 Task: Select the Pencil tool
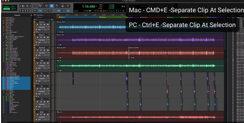coord(68,6)
